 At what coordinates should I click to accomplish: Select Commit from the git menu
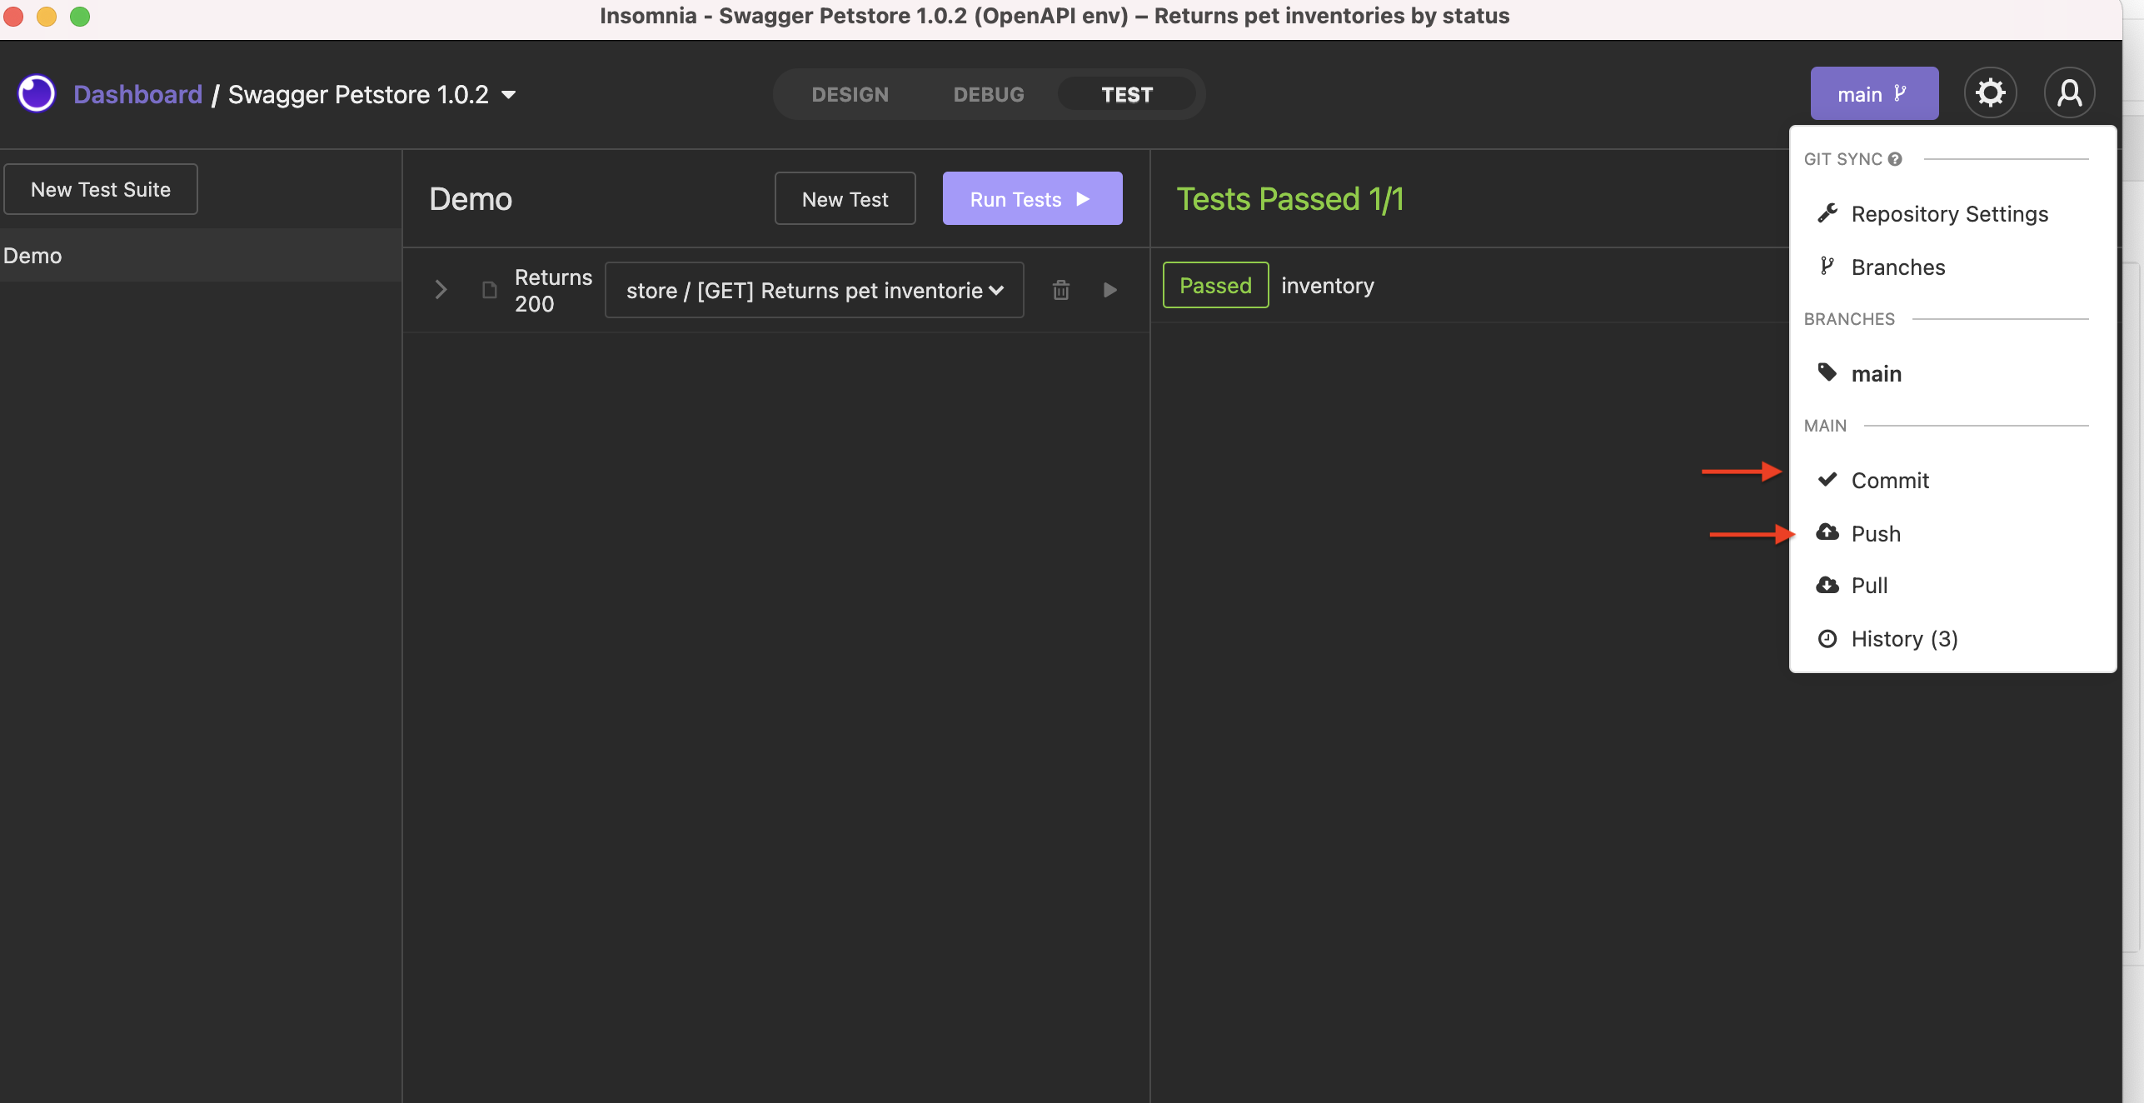[1890, 480]
